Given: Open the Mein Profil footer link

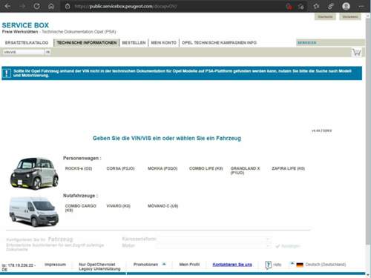Looking at the screenshot, I should coord(189,265).
